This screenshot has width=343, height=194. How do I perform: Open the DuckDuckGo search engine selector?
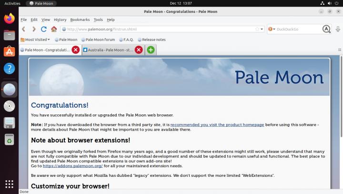[x=272, y=29]
